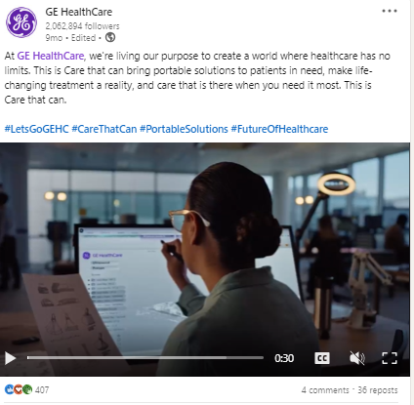414x405 pixels.
Task: Open the #CareThatCan hashtag
Action: click(104, 129)
